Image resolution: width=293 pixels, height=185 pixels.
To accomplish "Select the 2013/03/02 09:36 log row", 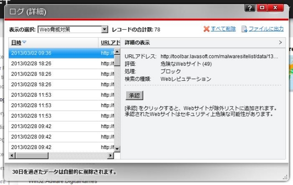I will tap(61, 53).
